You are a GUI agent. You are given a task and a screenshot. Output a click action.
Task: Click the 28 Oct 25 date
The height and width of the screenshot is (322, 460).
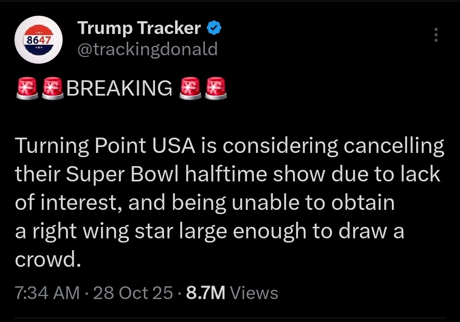(133, 293)
